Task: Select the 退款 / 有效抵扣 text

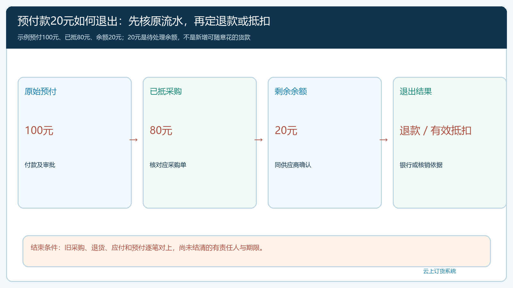Action: coord(436,131)
